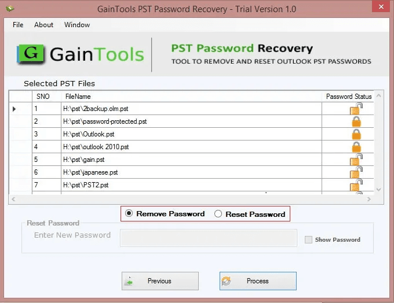Select the H:\pst\Outlook.pst file name

pos(89,134)
